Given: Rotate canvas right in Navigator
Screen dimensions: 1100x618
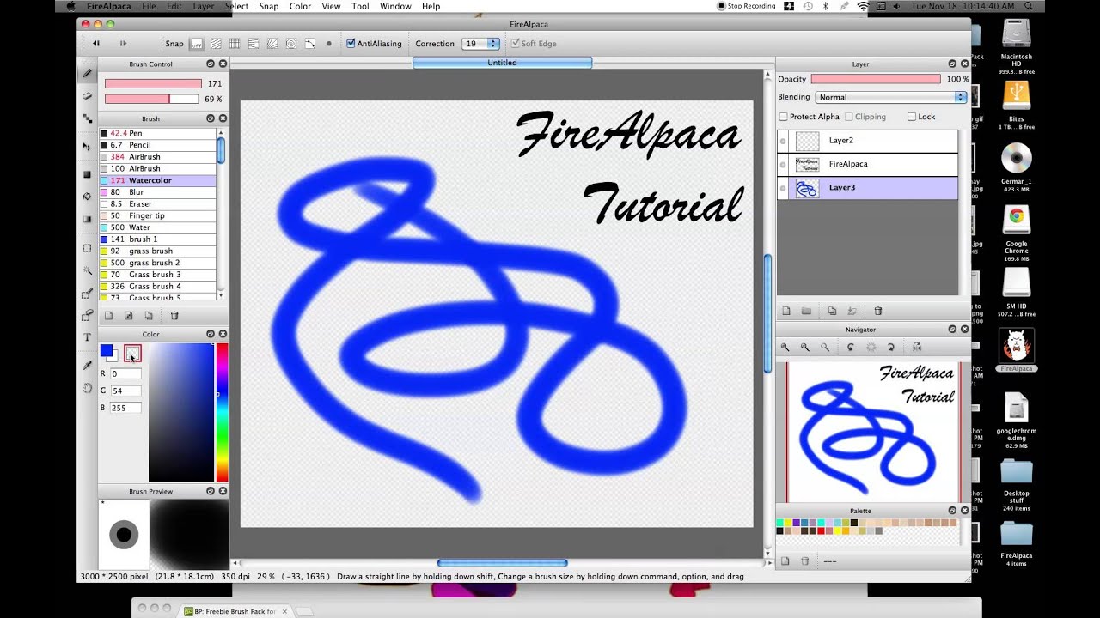Looking at the screenshot, I should (x=891, y=347).
